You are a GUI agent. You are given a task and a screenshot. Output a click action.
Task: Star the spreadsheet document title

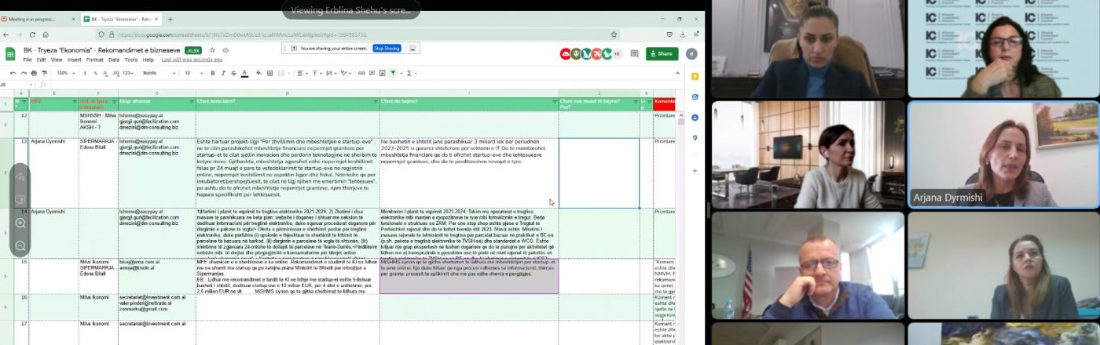coord(212,50)
